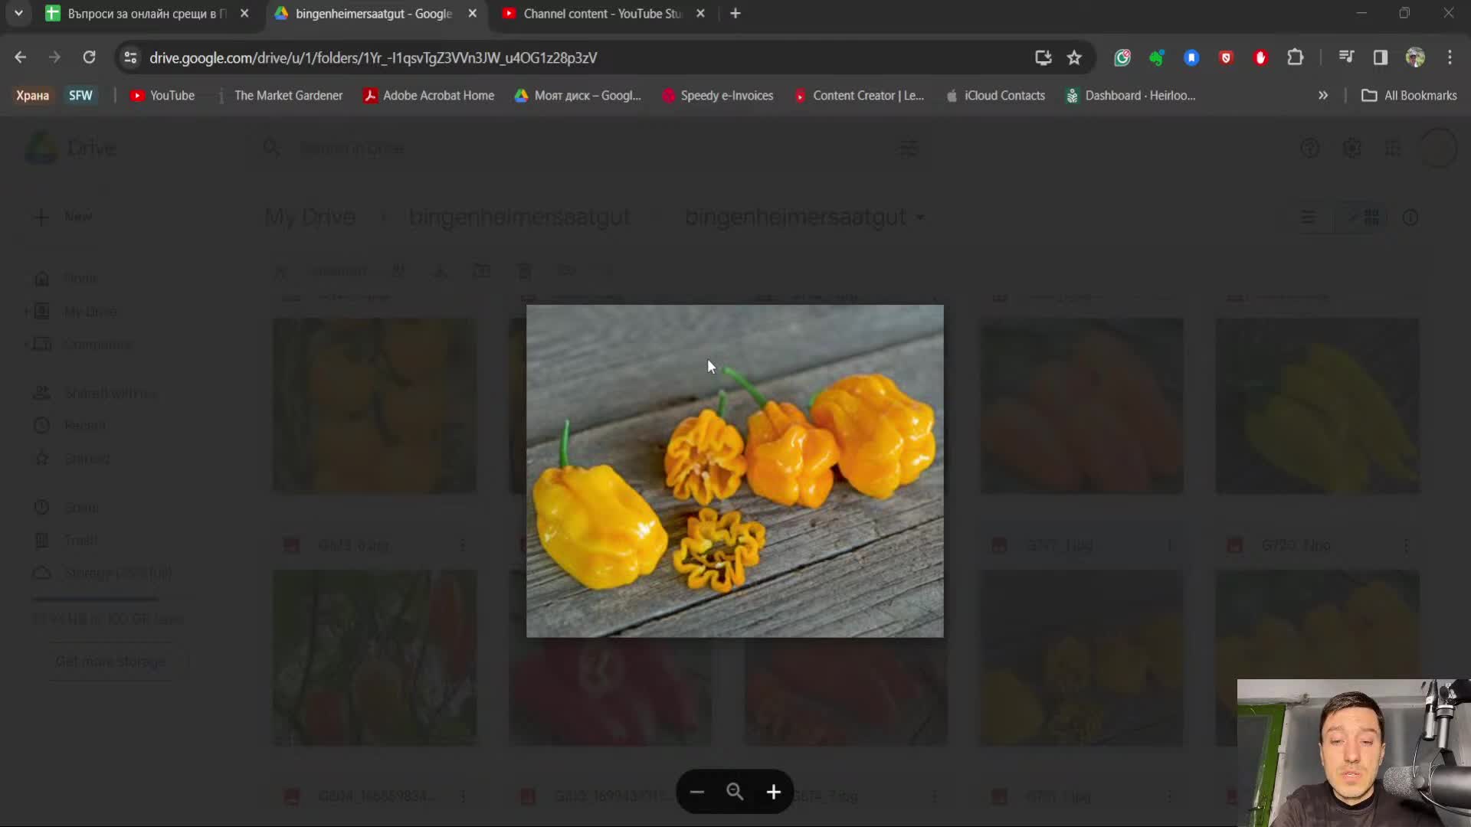The image size is (1471, 827).
Task: Close the Channel content YouTube Studio tab
Action: (700, 14)
